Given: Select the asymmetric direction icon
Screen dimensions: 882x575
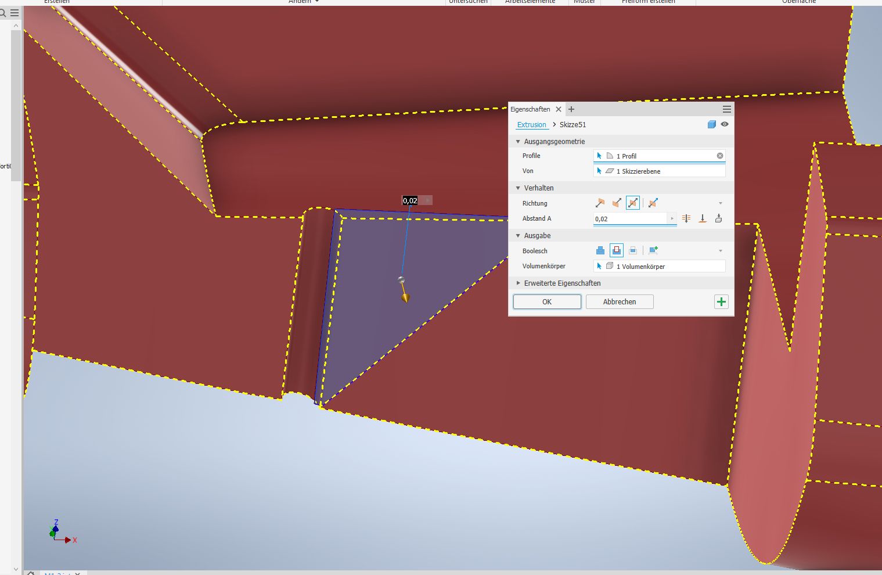Looking at the screenshot, I should coord(653,203).
